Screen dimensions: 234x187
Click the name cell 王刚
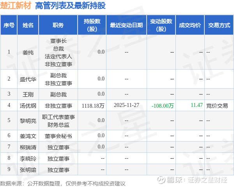point(28,94)
